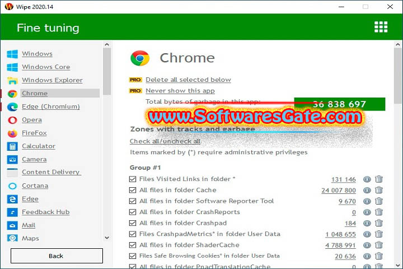This screenshot has width=403, height=269.
Task: Click the sidebar scrollbar thumb
Action: (107, 71)
